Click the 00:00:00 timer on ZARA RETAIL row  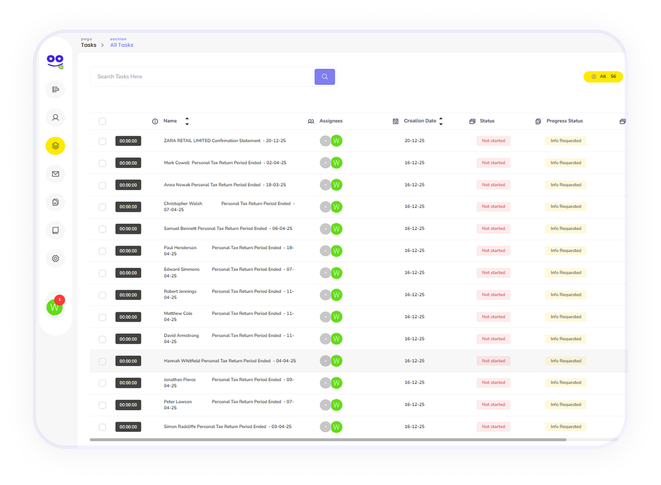pyautogui.click(x=128, y=141)
